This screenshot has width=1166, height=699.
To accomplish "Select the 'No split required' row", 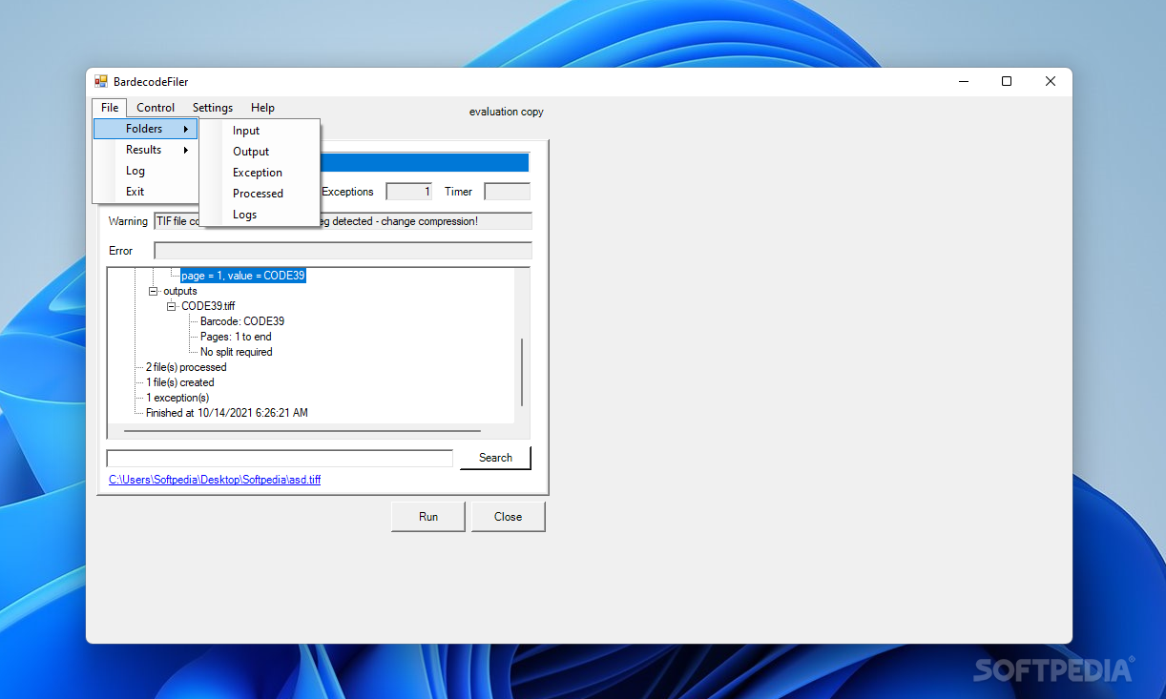I will click(237, 352).
